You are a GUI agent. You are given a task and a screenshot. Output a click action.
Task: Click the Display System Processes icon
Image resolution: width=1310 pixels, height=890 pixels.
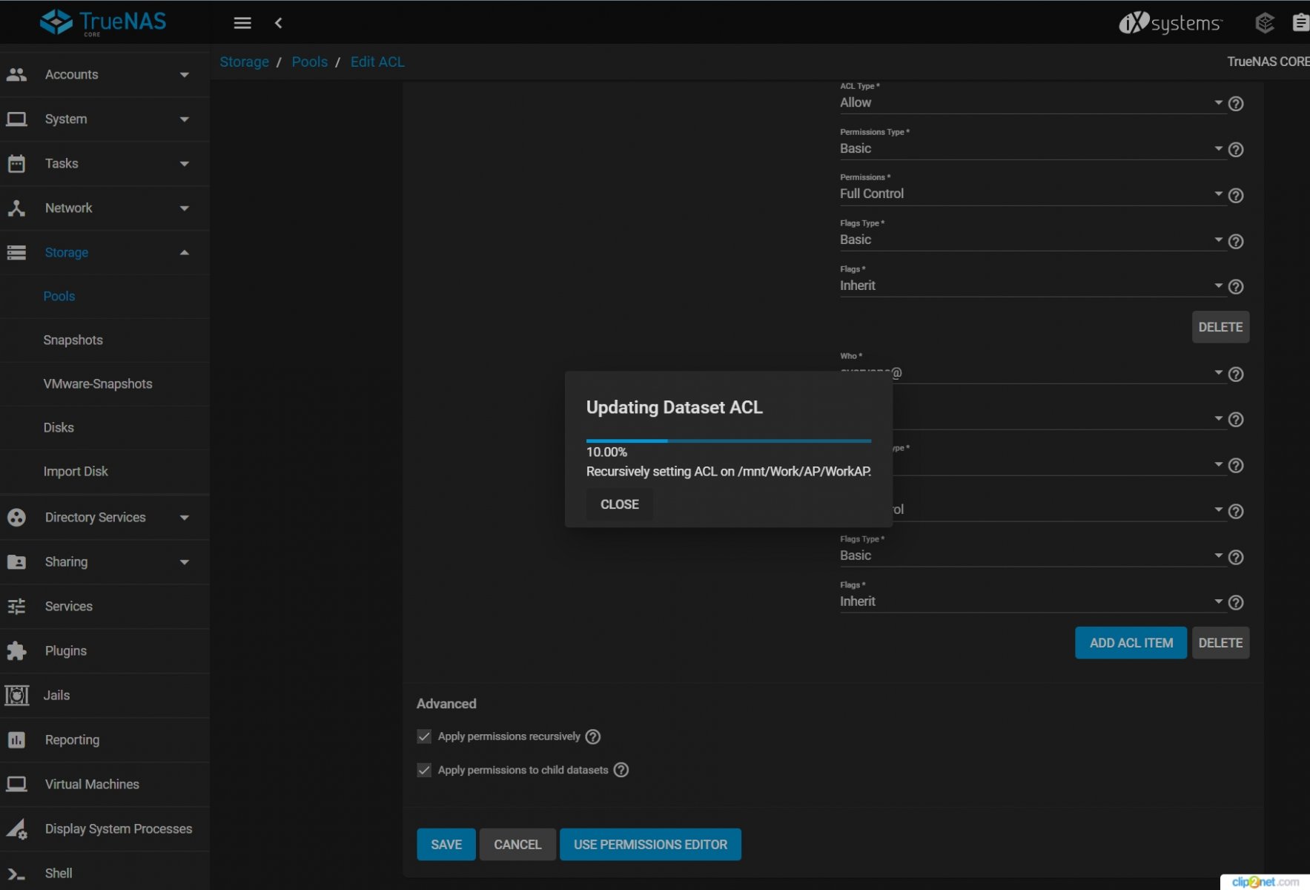point(16,828)
